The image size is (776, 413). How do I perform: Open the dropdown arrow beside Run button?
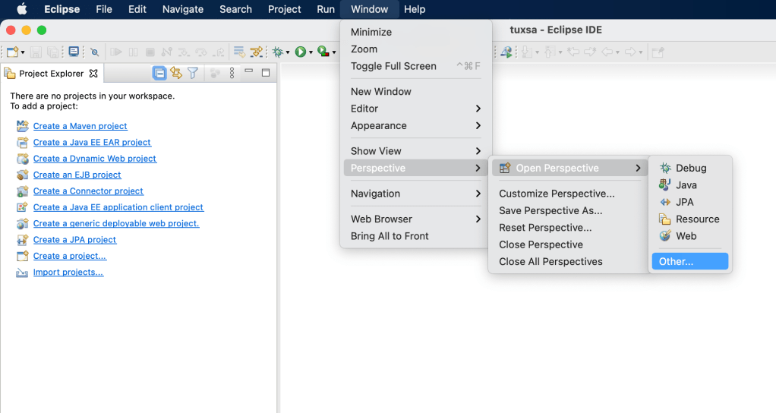[311, 52]
